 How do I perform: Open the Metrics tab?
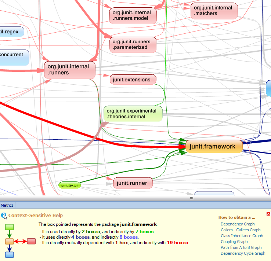click(x=7, y=205)
